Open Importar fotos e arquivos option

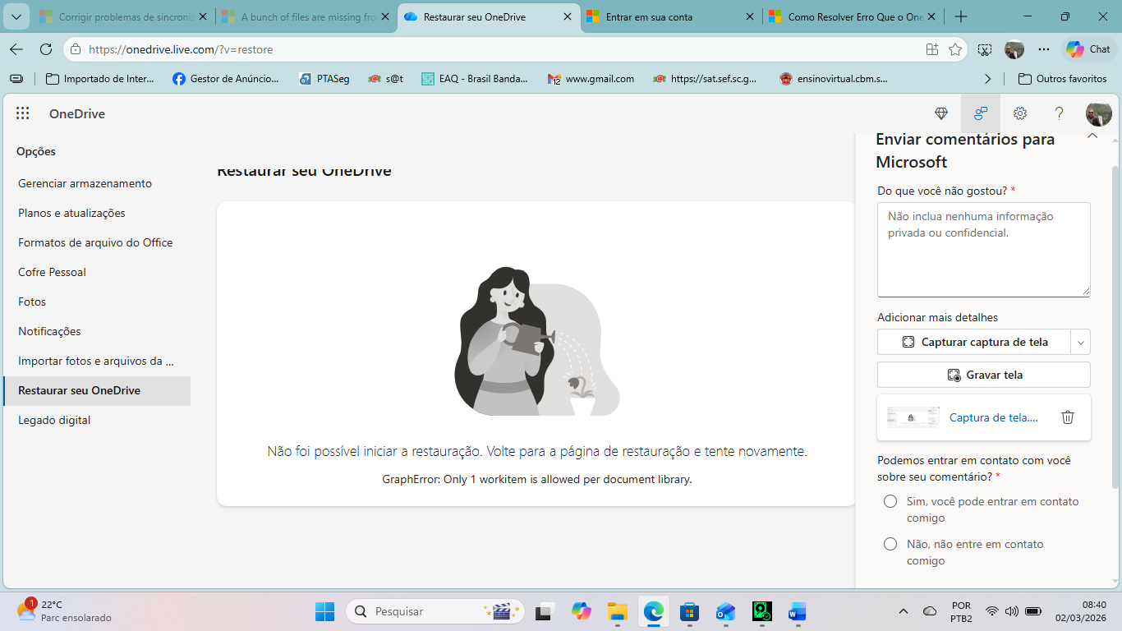[97, 361]
